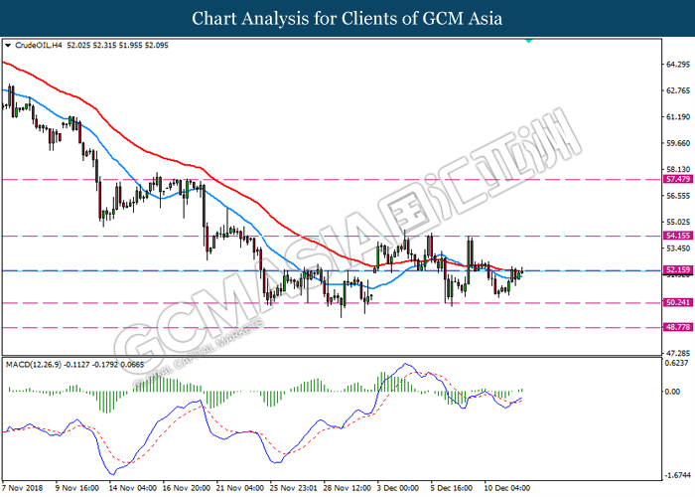695x497 pixels.
Task: Click the dropdown arrow beside CrudeOIL,H4
Action: coord(8,46)
